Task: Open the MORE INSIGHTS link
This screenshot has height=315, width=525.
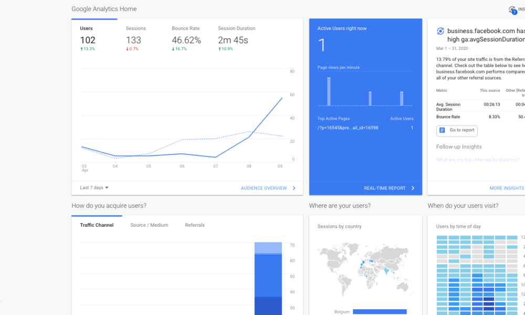Action: (506, 187)
